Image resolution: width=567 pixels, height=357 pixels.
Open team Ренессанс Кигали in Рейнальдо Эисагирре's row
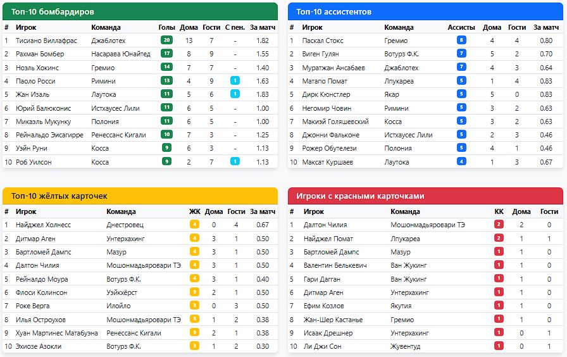coord(118,135)
